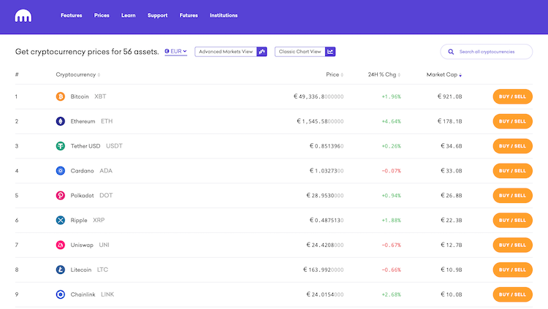Click Buy / Sell for Polkadot
This screenshot has height=309, width=548.
coord(512,195)
